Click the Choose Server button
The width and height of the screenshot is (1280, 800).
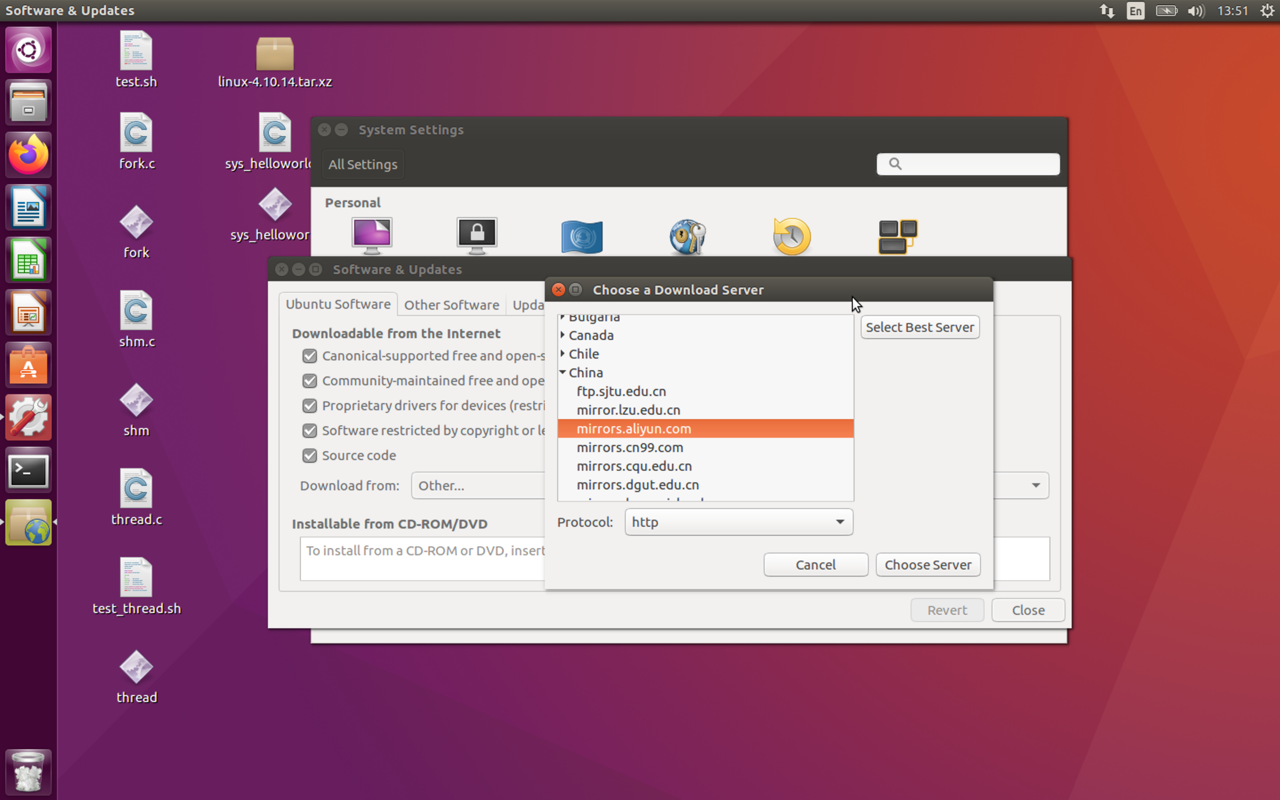[927, 565]
